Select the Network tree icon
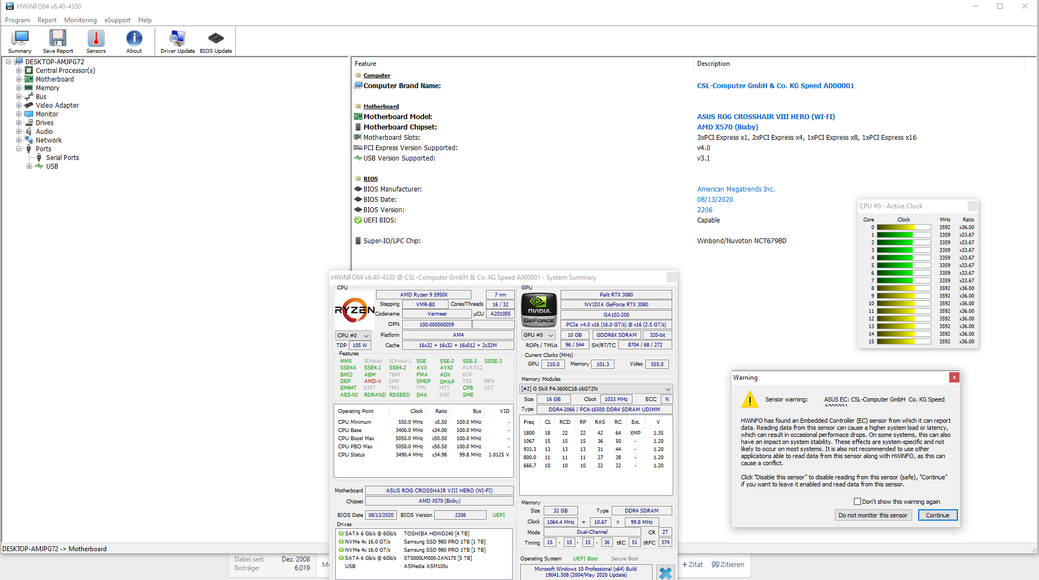1039x580 pixels. [x=29, y=140]
